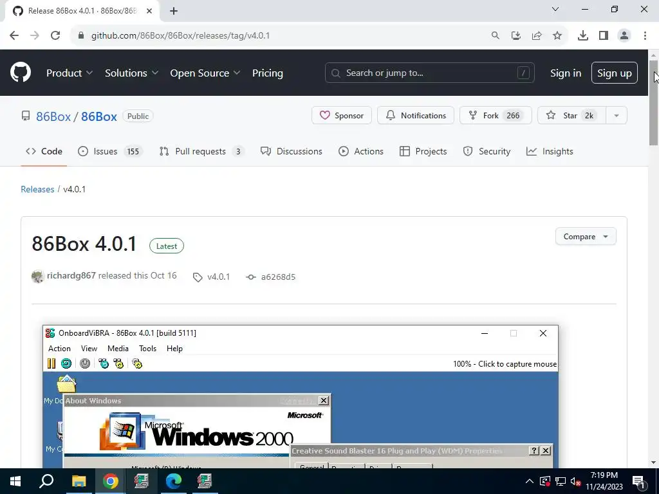Viewport: 659px width, 494px height.
Task: Click the Chrome taskbar icon
Action: coord(110,481)
